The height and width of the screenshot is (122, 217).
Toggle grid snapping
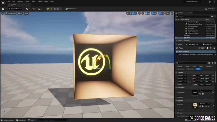146,13
